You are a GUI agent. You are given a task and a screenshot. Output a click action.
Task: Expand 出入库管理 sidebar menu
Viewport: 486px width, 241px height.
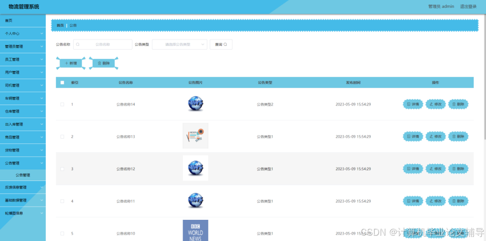click(23, 124)
